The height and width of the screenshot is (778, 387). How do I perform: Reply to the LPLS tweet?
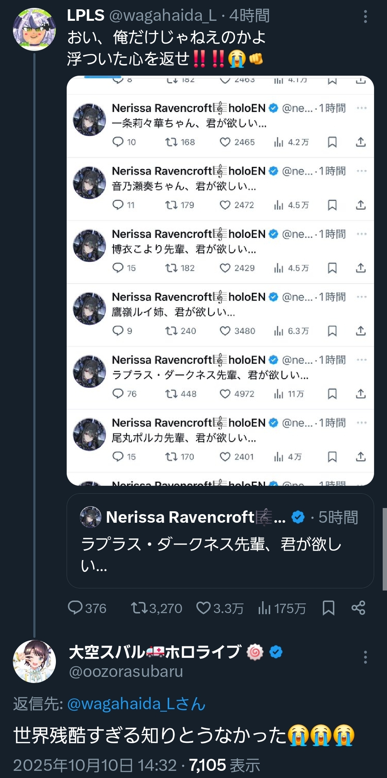pos(87,608)
